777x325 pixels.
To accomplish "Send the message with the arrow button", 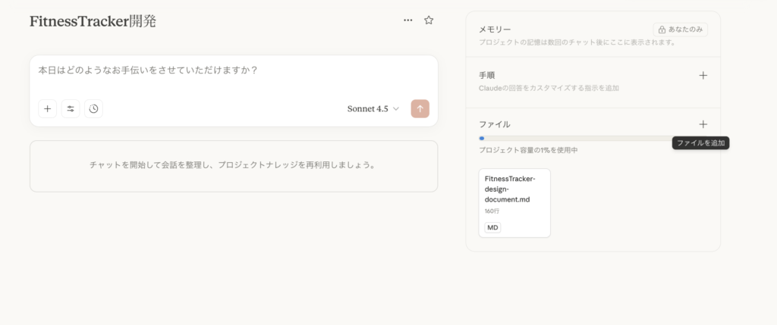I will [x=420, y=109].
